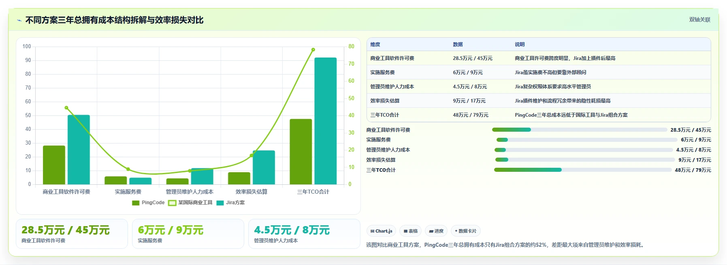
Task: Click table cell 9万元 / 17万元
Action: (x=469, y=101)
